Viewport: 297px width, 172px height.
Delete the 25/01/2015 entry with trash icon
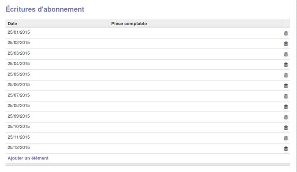[x=286, y=33]
